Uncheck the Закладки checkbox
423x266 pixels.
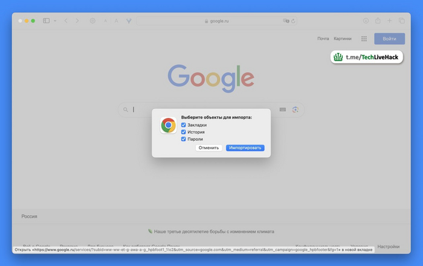point(184,125)
